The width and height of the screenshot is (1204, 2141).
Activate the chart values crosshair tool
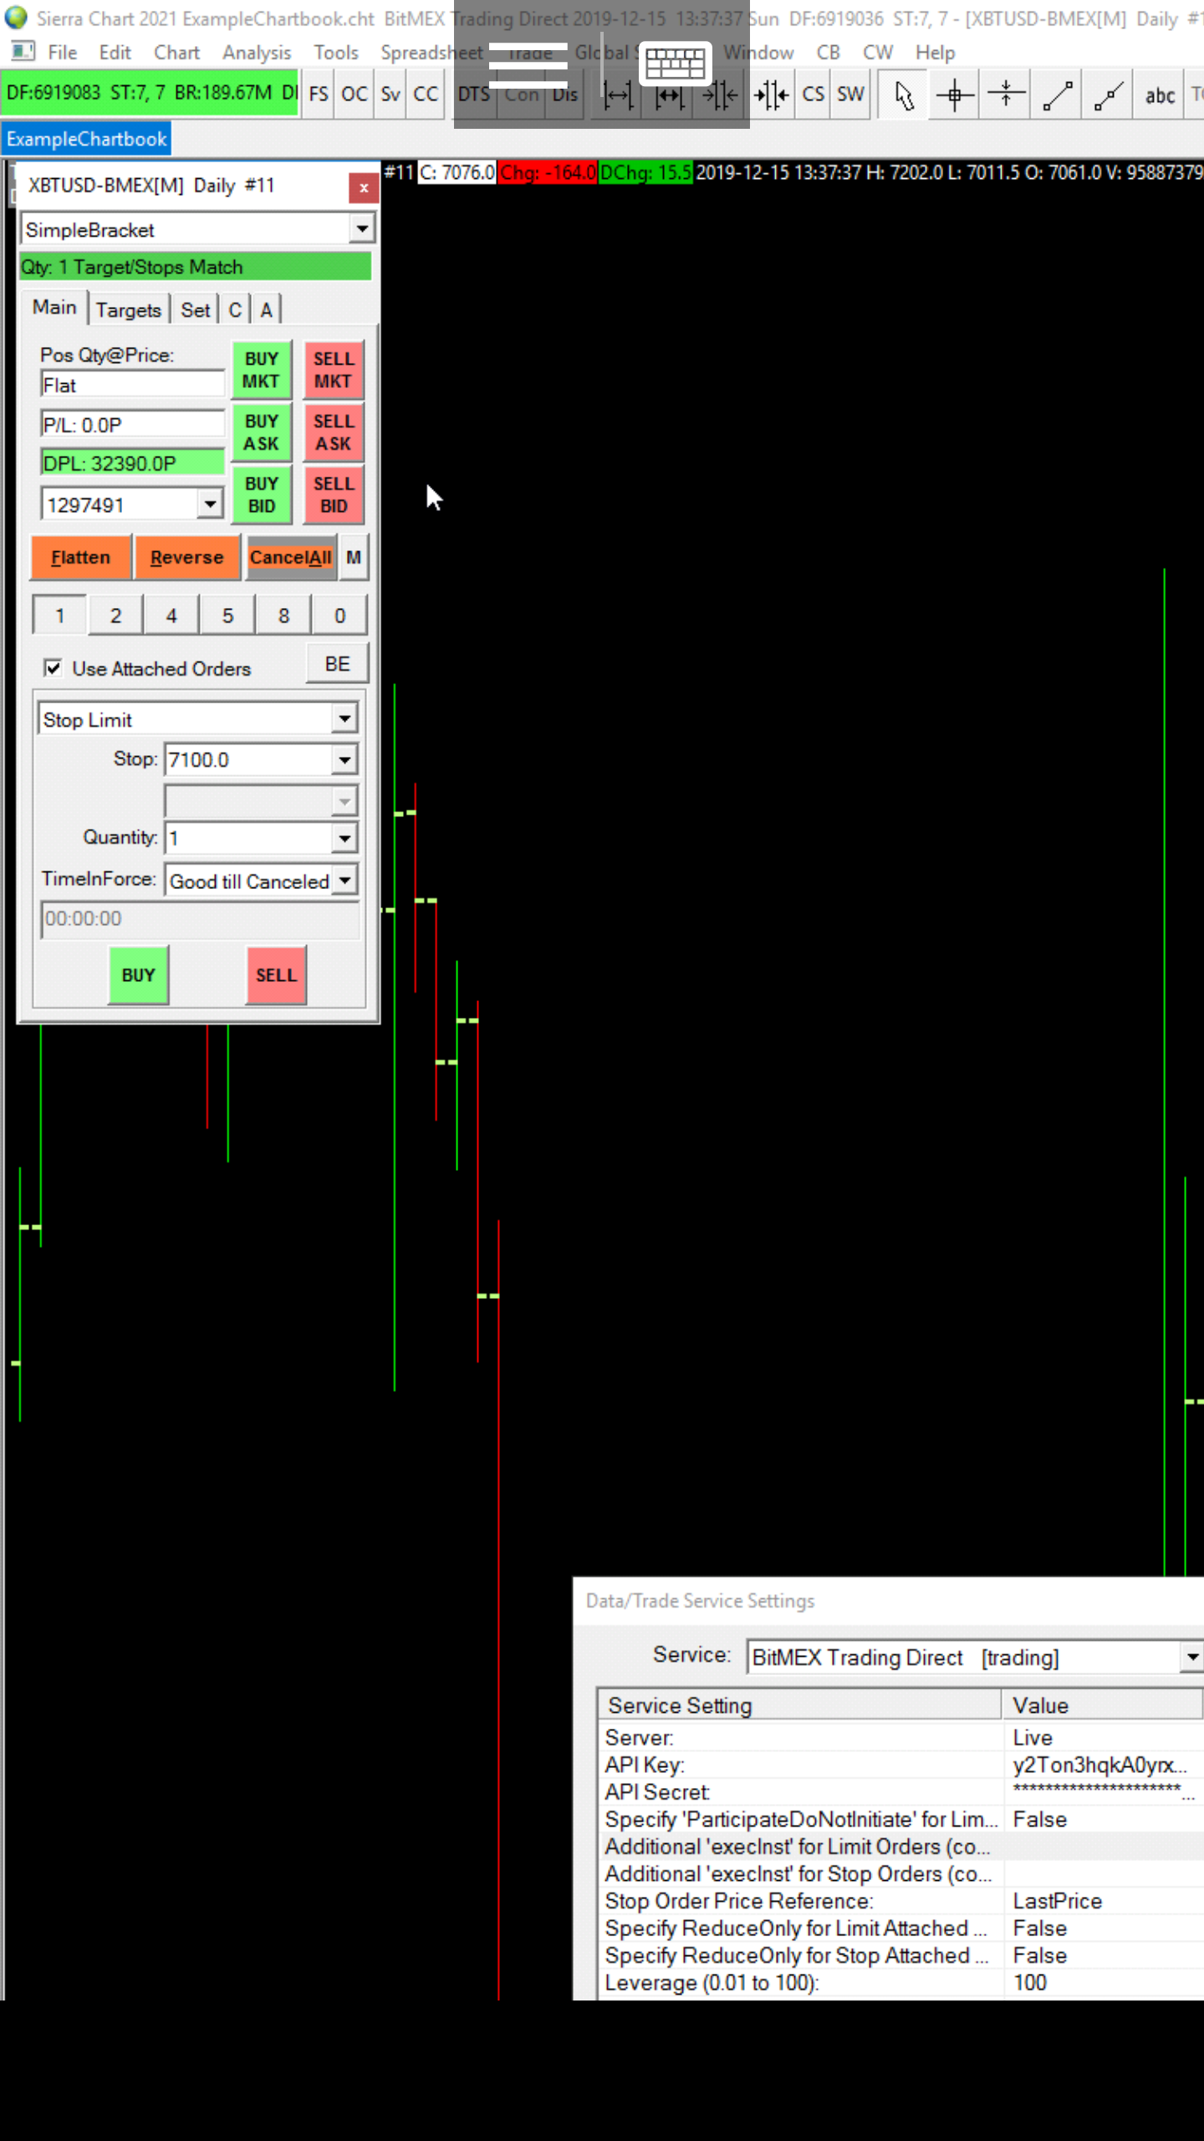(x=954, y=95)
